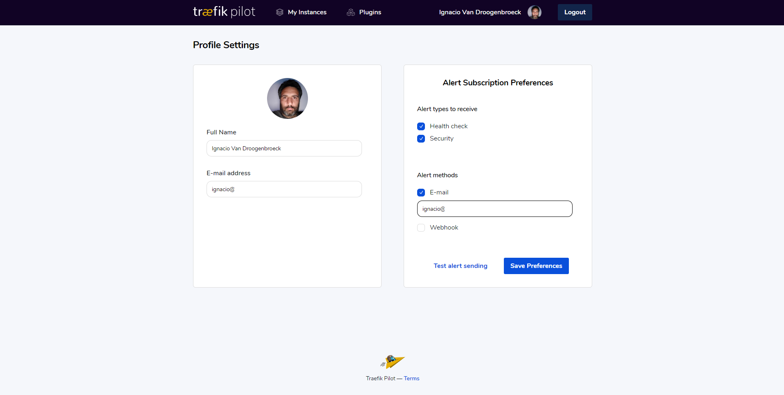Click the Logout button
The height and width of the screenshot is (395, 784).
[575, 12]
